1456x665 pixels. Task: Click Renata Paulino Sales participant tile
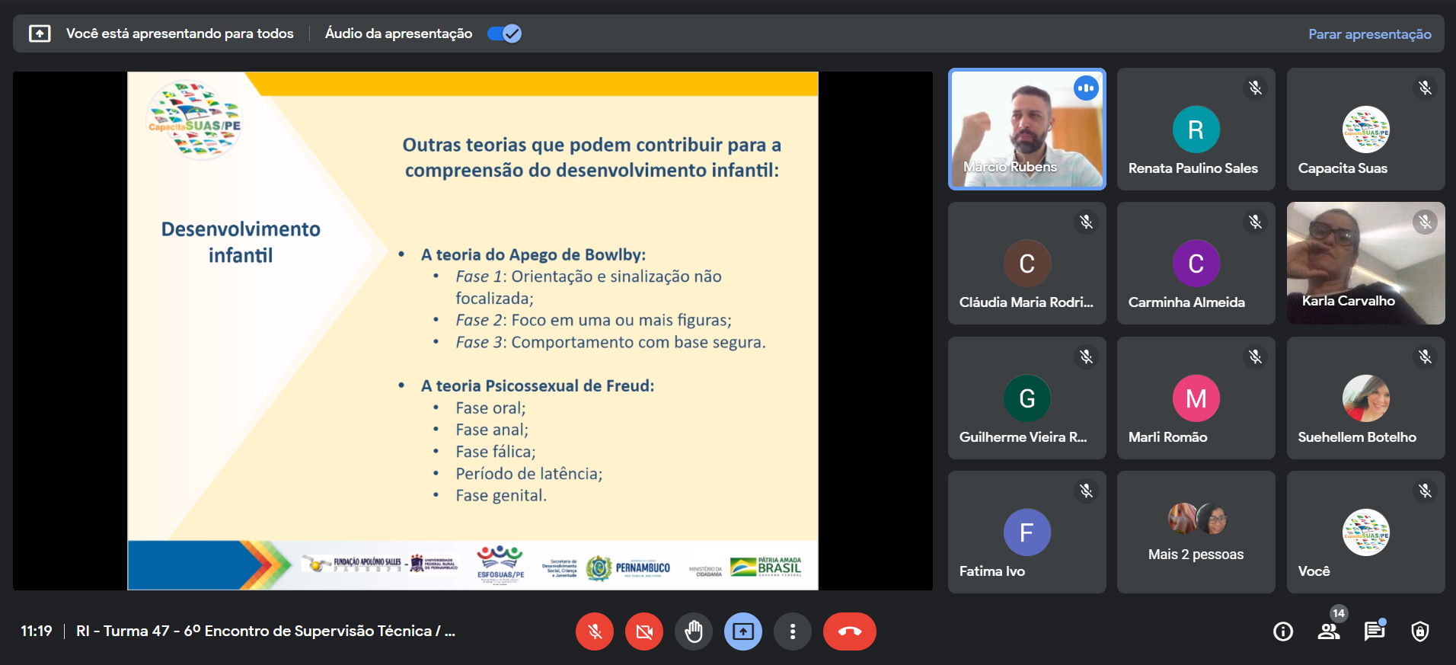[1196, 129]
